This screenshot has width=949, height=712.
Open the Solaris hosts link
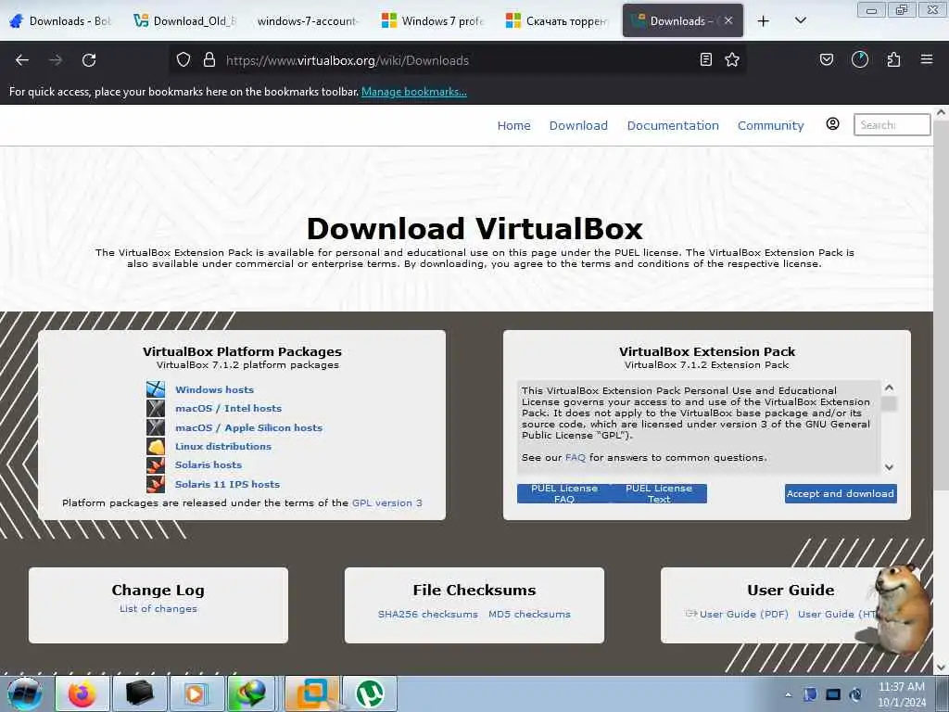tap(209, 465)
